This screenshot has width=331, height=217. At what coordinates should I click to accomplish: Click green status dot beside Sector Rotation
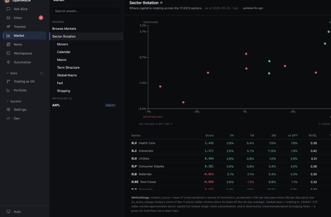(161, 3)
